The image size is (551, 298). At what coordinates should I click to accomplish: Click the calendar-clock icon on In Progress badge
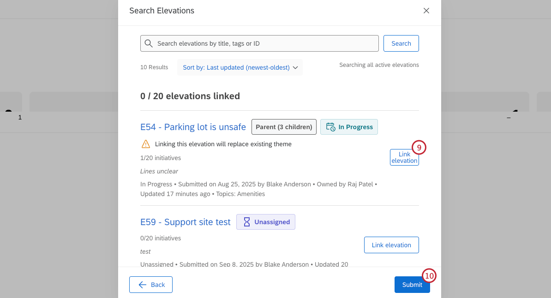pos(330,127)
